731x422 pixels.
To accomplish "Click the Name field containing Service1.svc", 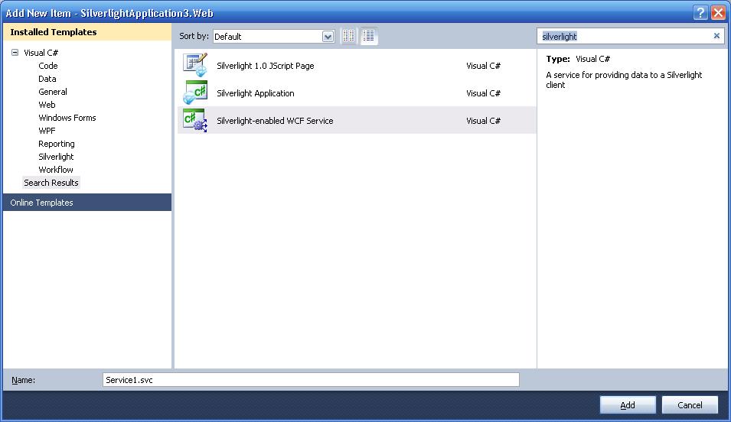I will click(311, 380).
